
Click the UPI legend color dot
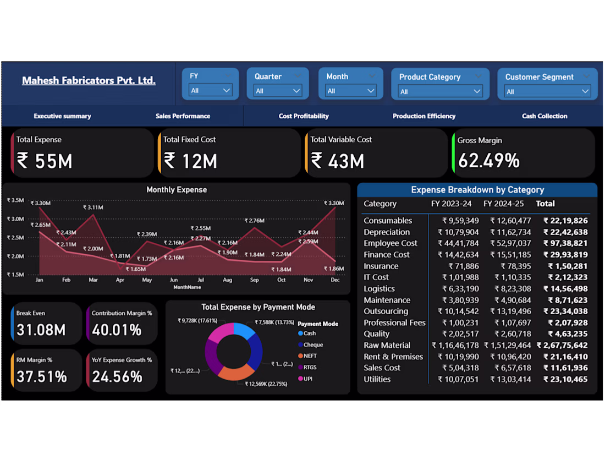pos(300,379)
